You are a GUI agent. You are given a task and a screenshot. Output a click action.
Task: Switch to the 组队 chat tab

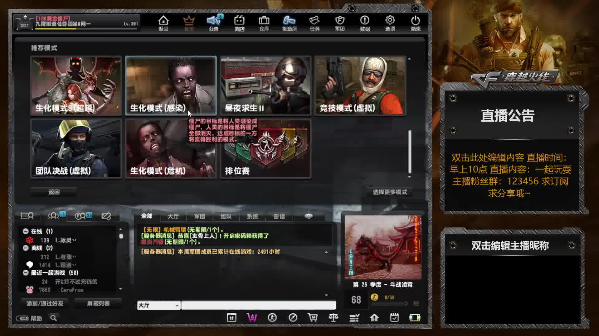[x=226, y=216]
